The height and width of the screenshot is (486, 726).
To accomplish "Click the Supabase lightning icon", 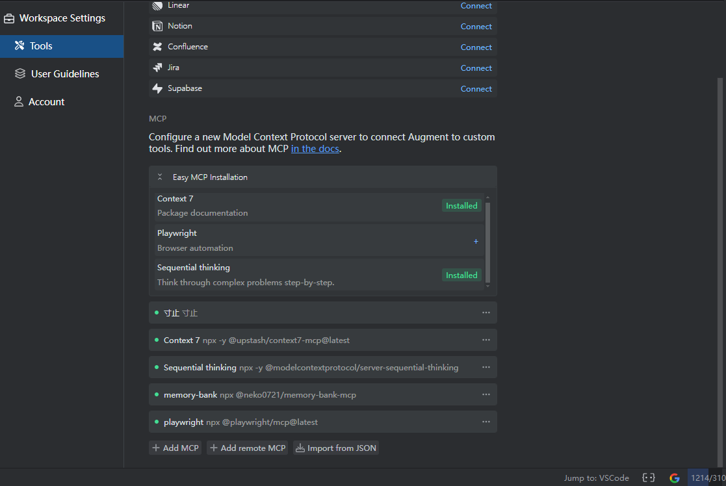I will coord(157,88).
